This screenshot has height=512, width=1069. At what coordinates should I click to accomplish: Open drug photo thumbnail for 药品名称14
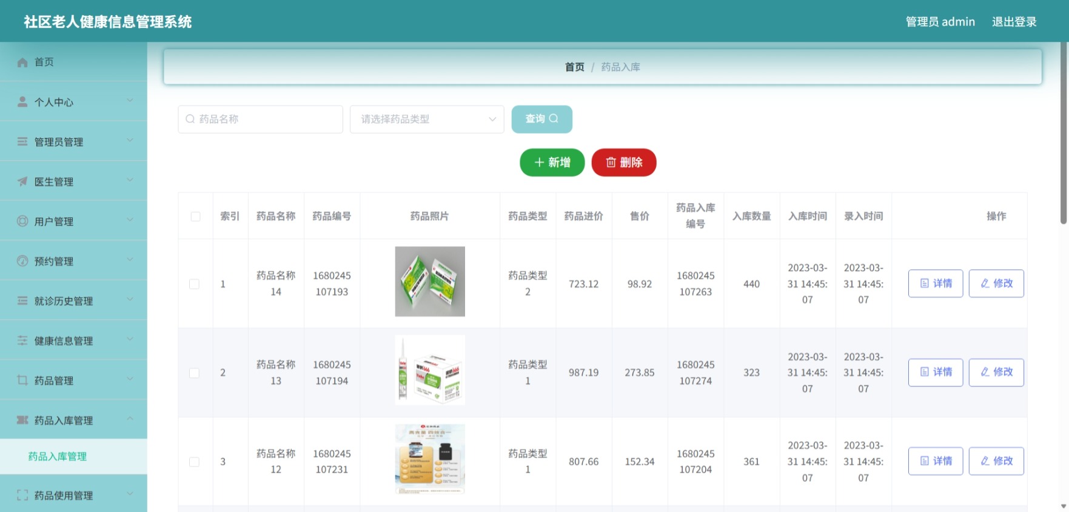430,281
